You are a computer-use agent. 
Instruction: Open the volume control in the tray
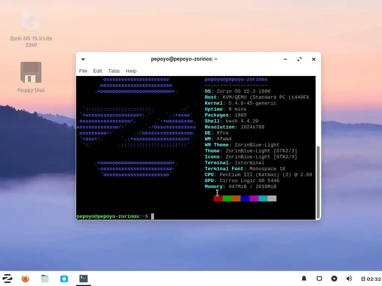[x=349, y=279]
